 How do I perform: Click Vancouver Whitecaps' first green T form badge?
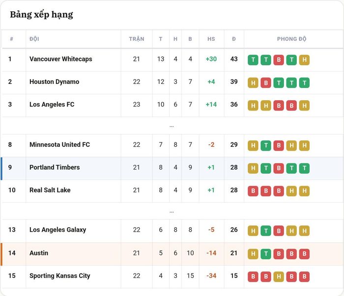pyautogui.click(x=253, y=60)
